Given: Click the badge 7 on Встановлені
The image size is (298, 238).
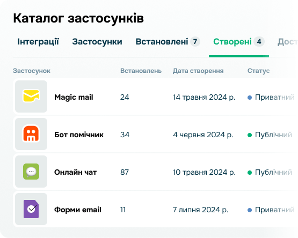Looking at the screenshot, I should point(195,42).
